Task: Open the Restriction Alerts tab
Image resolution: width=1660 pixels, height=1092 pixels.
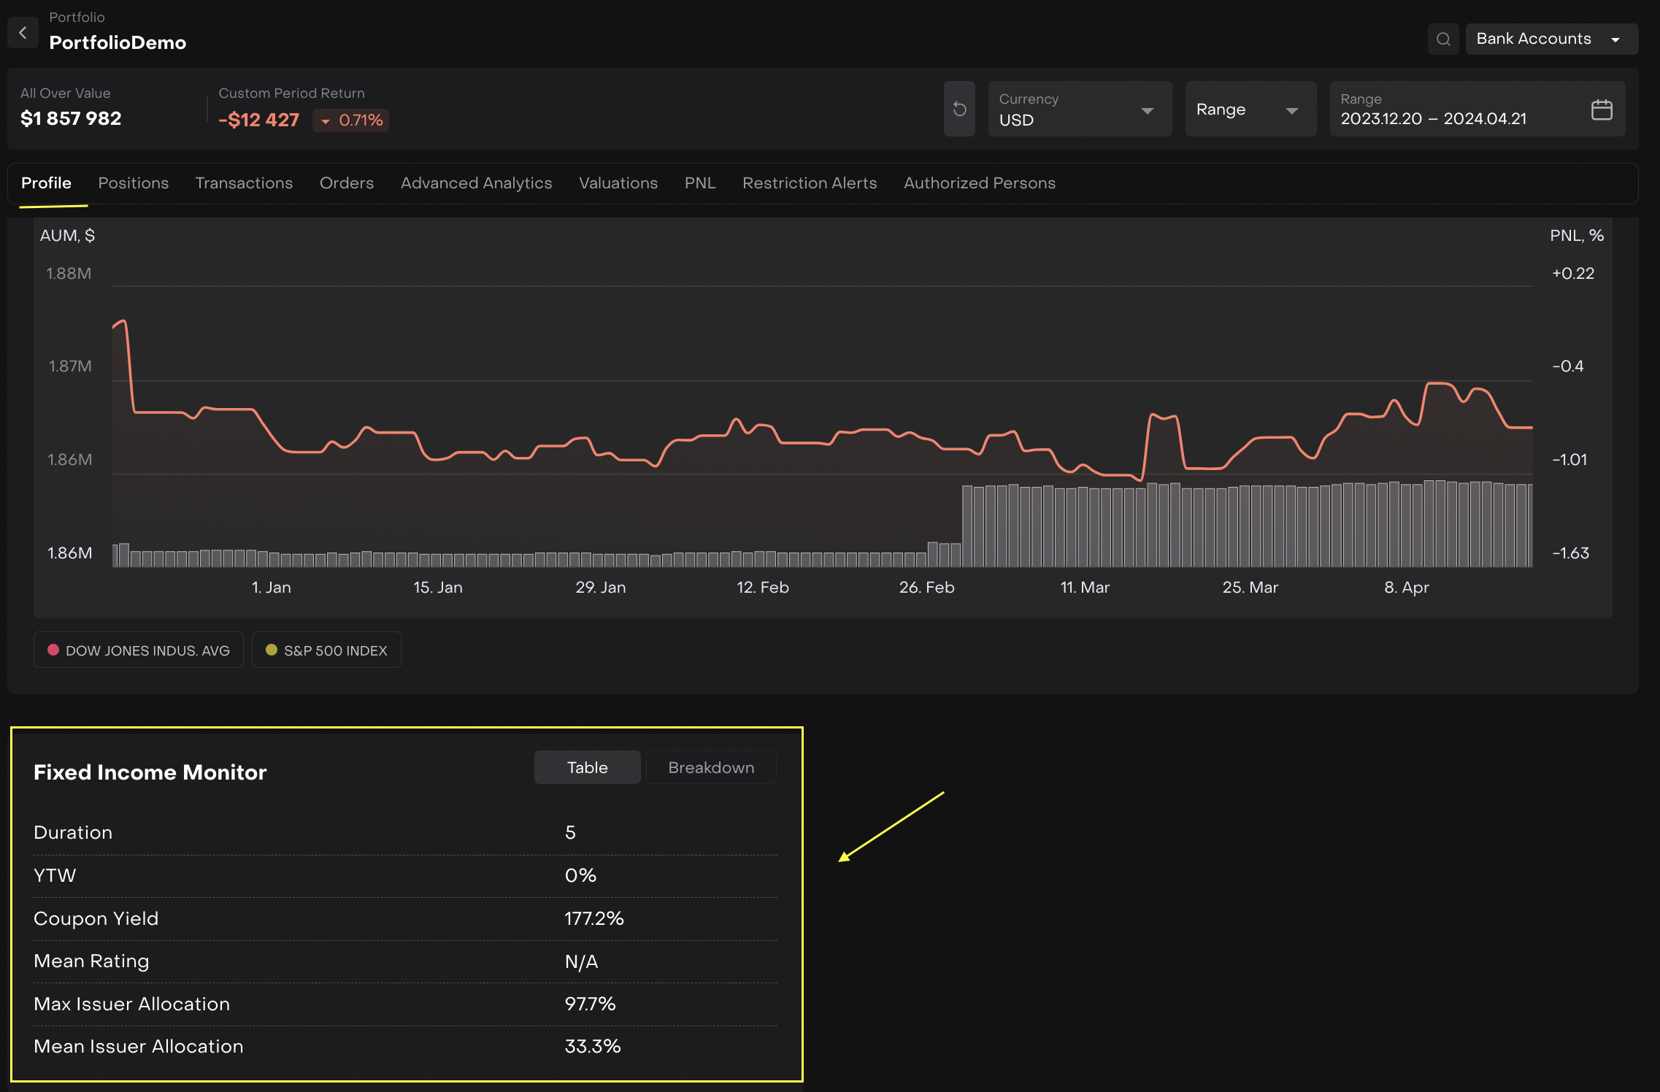Action: [x=809, y=183]
